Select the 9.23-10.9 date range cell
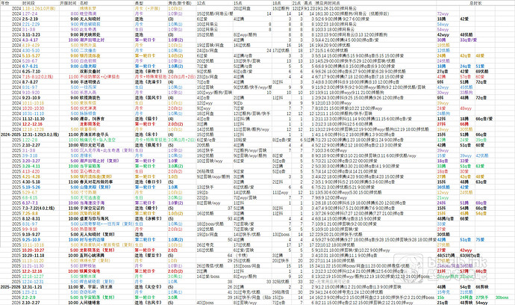The width and height of the screenshot is (515, 305). pos(31,97)
